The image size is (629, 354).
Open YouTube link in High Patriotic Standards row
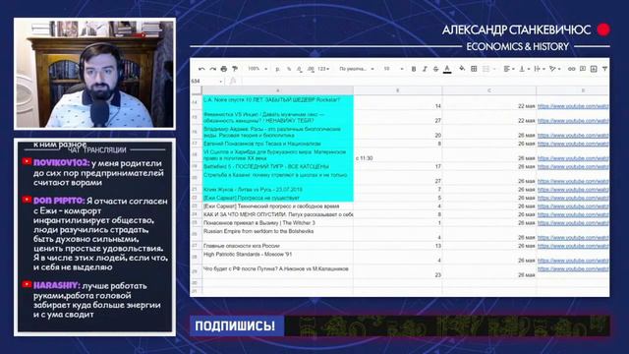pyautogui.click(x=573, y=261)
